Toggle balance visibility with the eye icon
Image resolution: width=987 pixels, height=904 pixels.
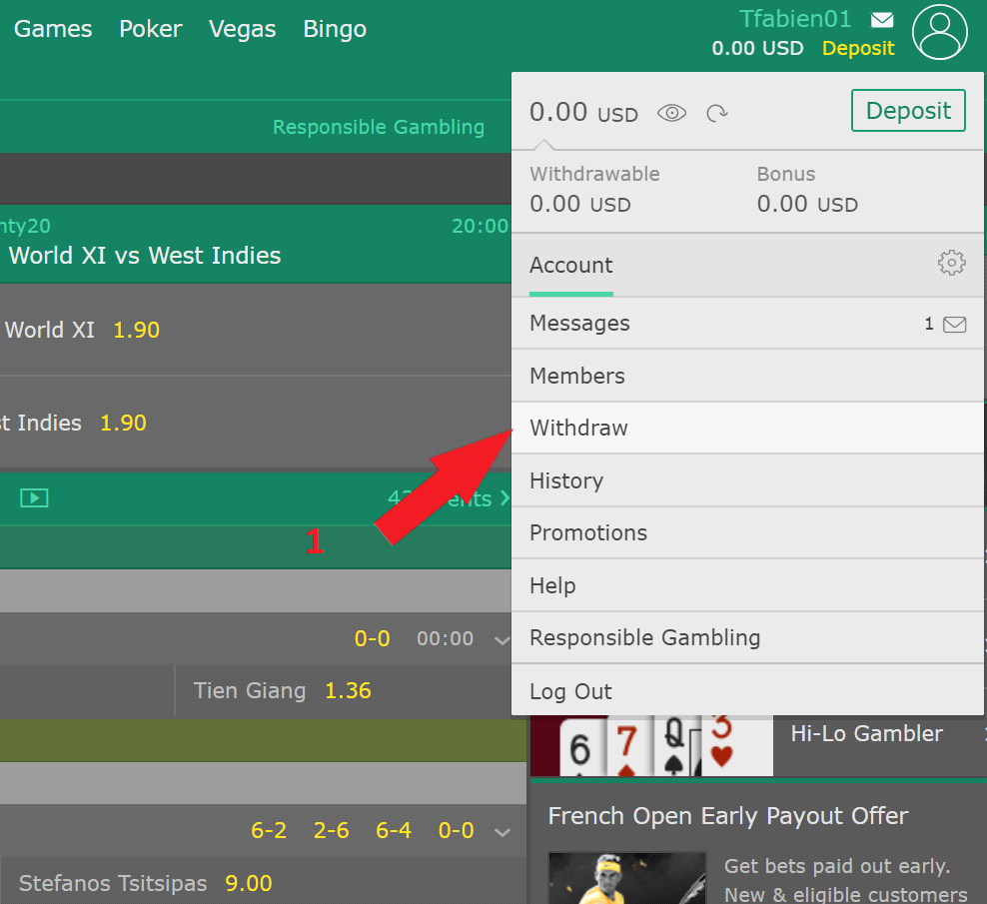tap(671, 113)
